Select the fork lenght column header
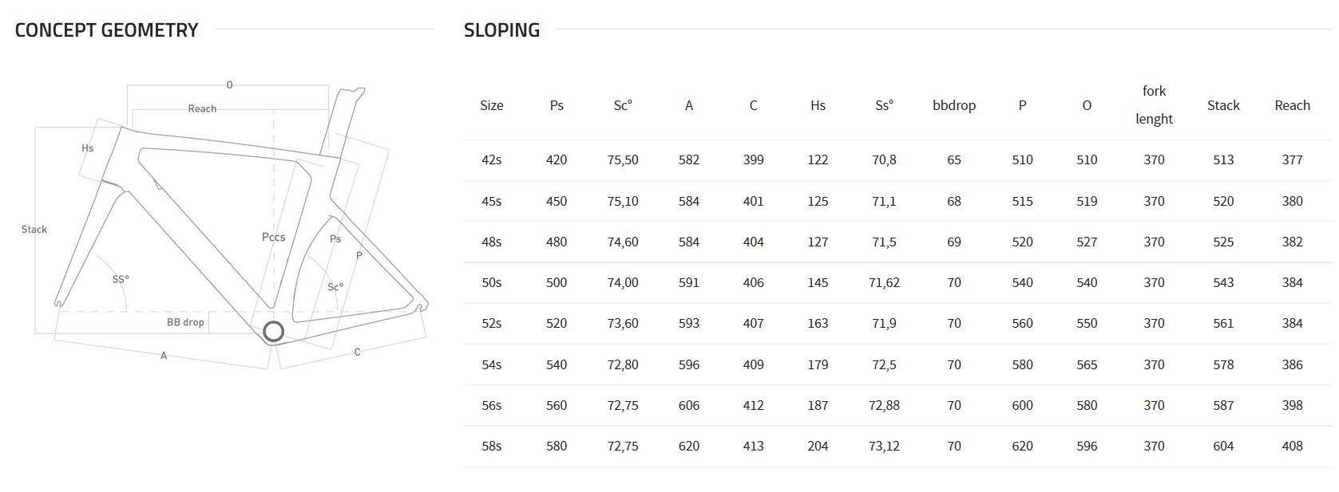Viewport: 1339px width, 492px height. (x=1154, y=105)
